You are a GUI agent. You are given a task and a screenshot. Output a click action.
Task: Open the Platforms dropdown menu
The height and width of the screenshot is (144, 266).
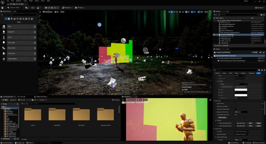68,8
